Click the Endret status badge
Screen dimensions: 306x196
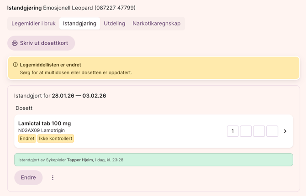27,139
